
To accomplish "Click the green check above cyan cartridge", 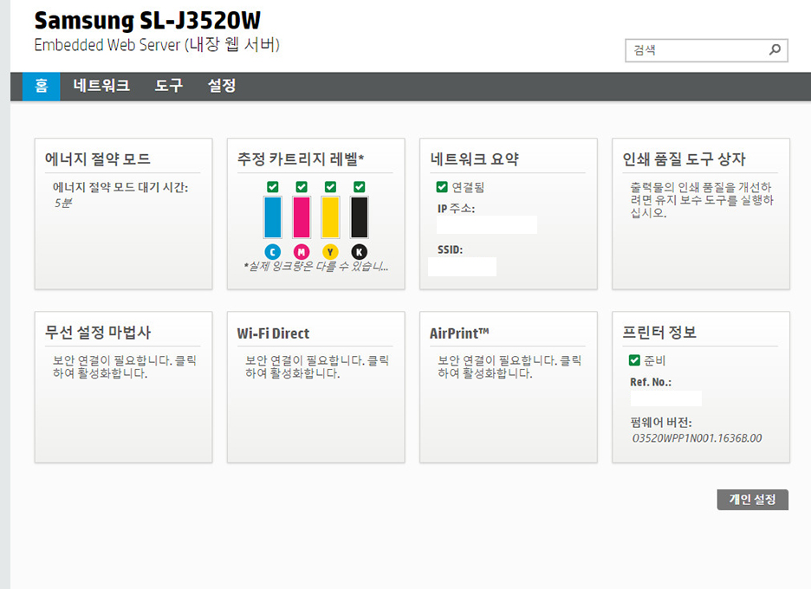I will pos(273,187).
